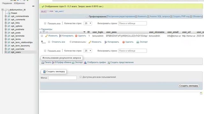Click the chart icon beside Отобразить график

[85, 62]
